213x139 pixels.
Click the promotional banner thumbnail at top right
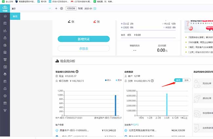point(199,26)
